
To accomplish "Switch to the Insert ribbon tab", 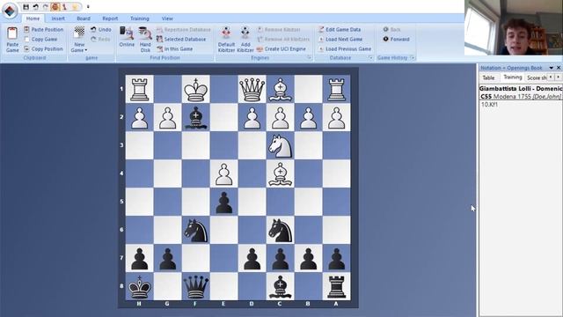I will pyautogui.click(x=58, y=18).
